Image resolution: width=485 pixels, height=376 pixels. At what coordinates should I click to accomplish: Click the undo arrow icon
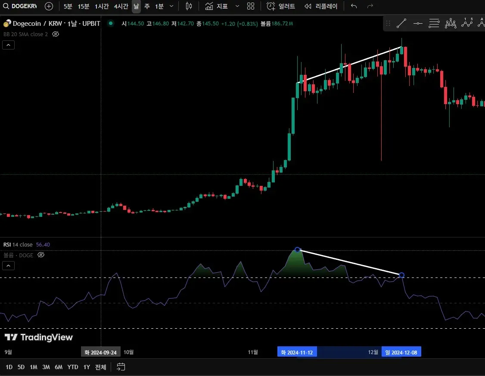[x=354, y=6]
